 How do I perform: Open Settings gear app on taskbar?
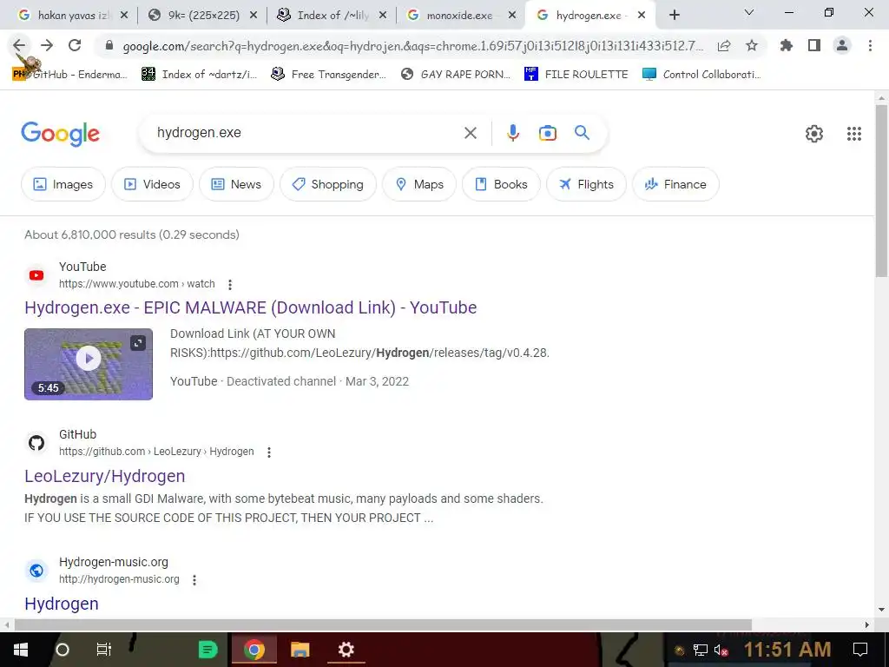click(346, 650)
